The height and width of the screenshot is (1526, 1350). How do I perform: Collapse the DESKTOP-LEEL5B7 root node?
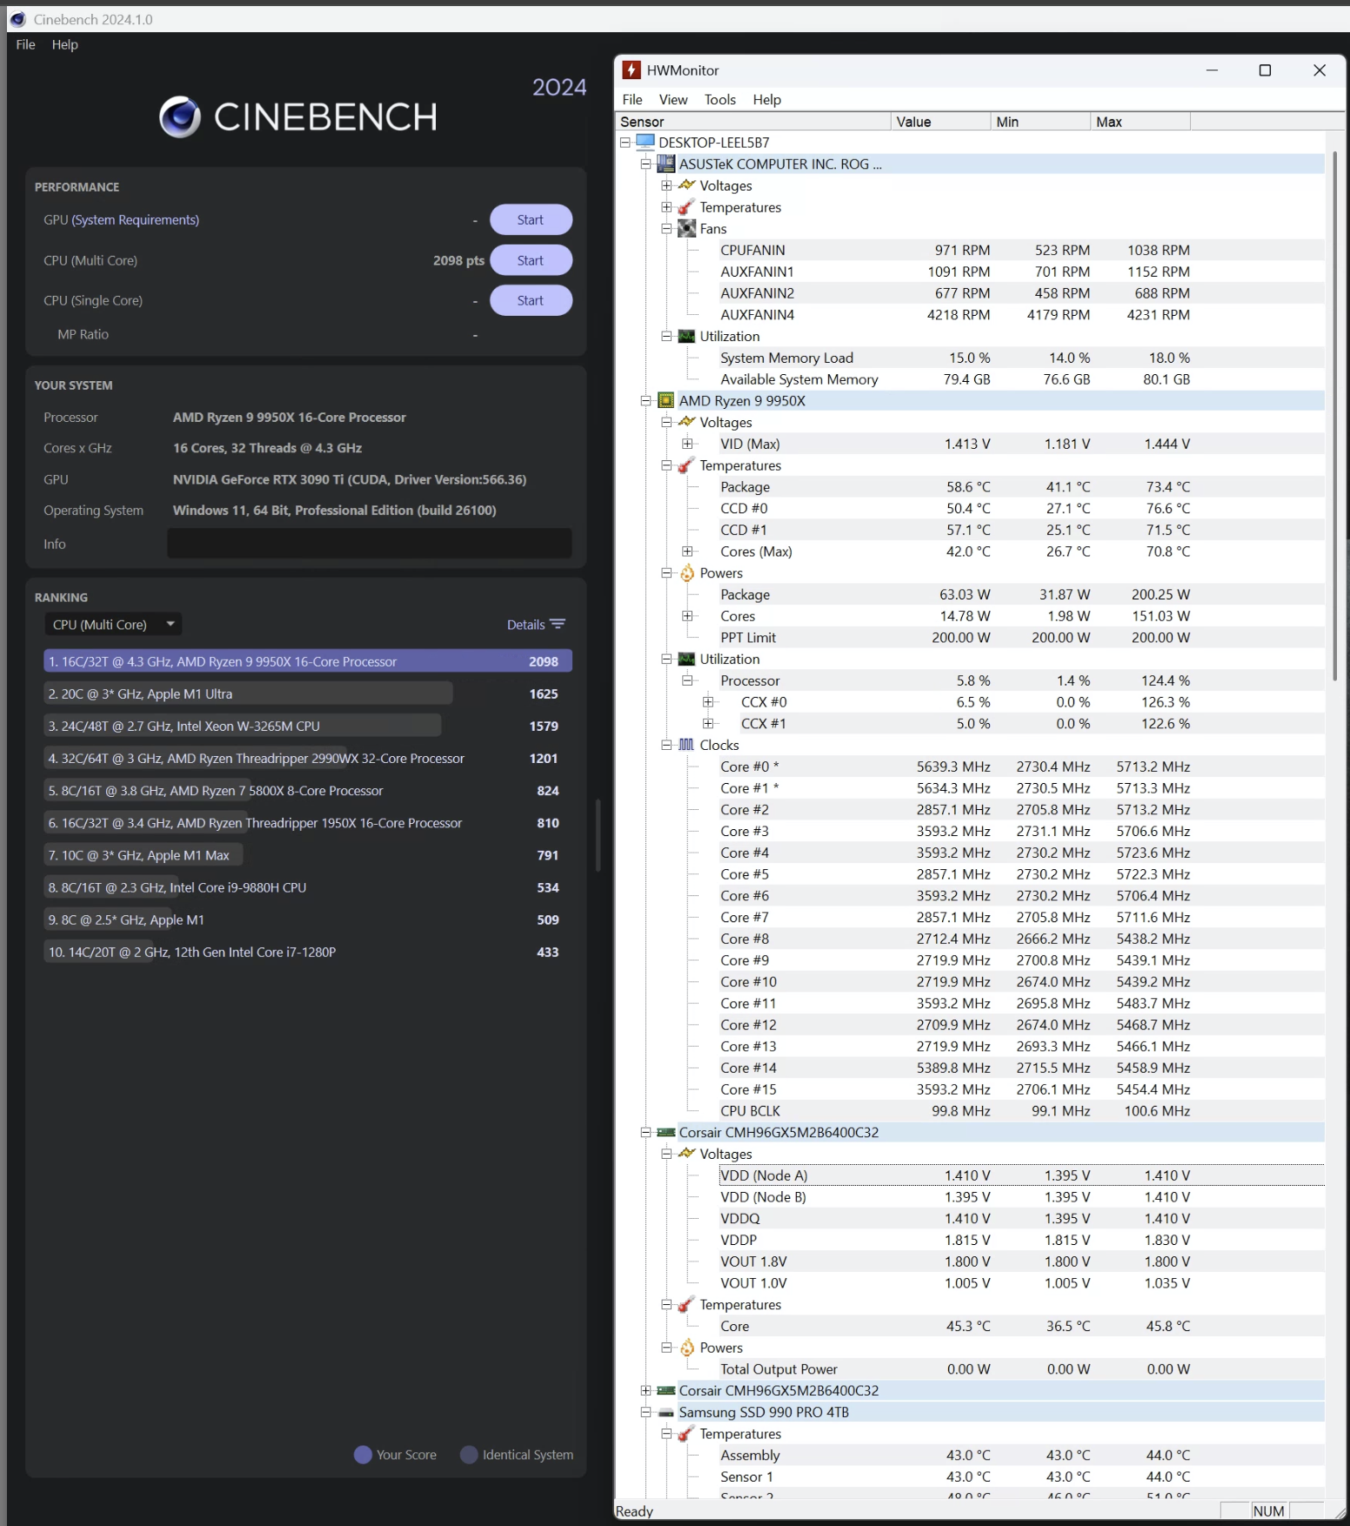(625, 142)
